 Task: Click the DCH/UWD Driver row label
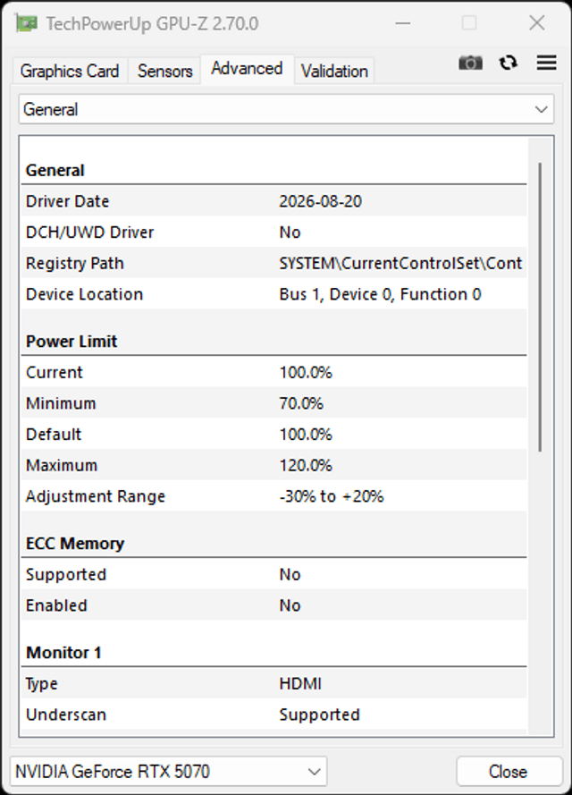[x=89, y=233]
